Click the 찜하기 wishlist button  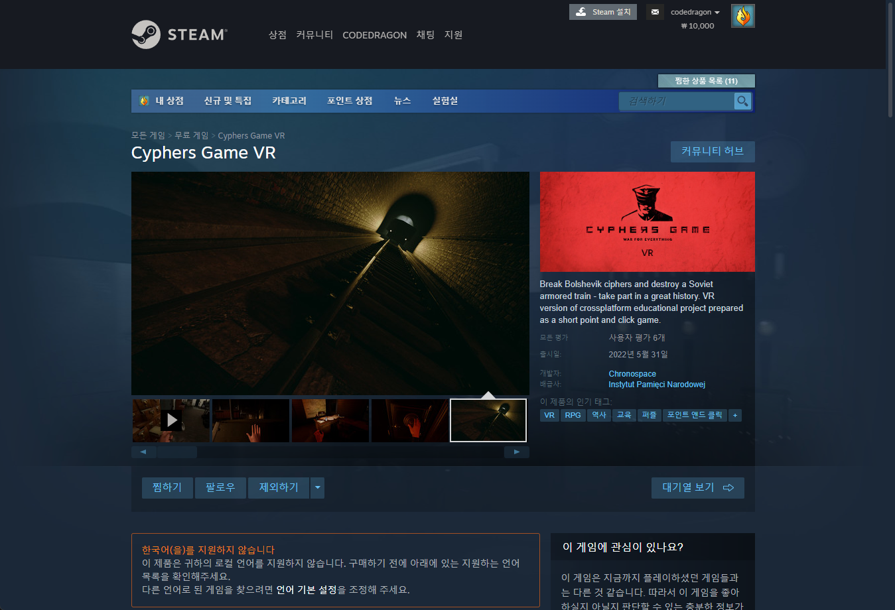click(167, 488)
